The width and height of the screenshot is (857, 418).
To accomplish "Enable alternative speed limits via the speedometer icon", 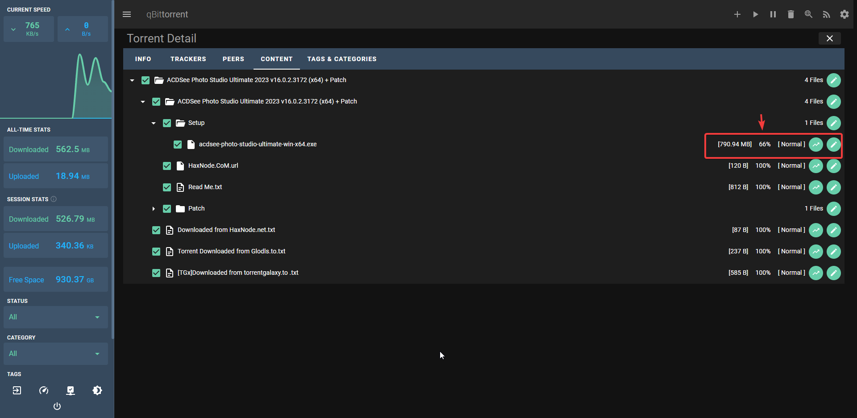I will tap(44, 390).
